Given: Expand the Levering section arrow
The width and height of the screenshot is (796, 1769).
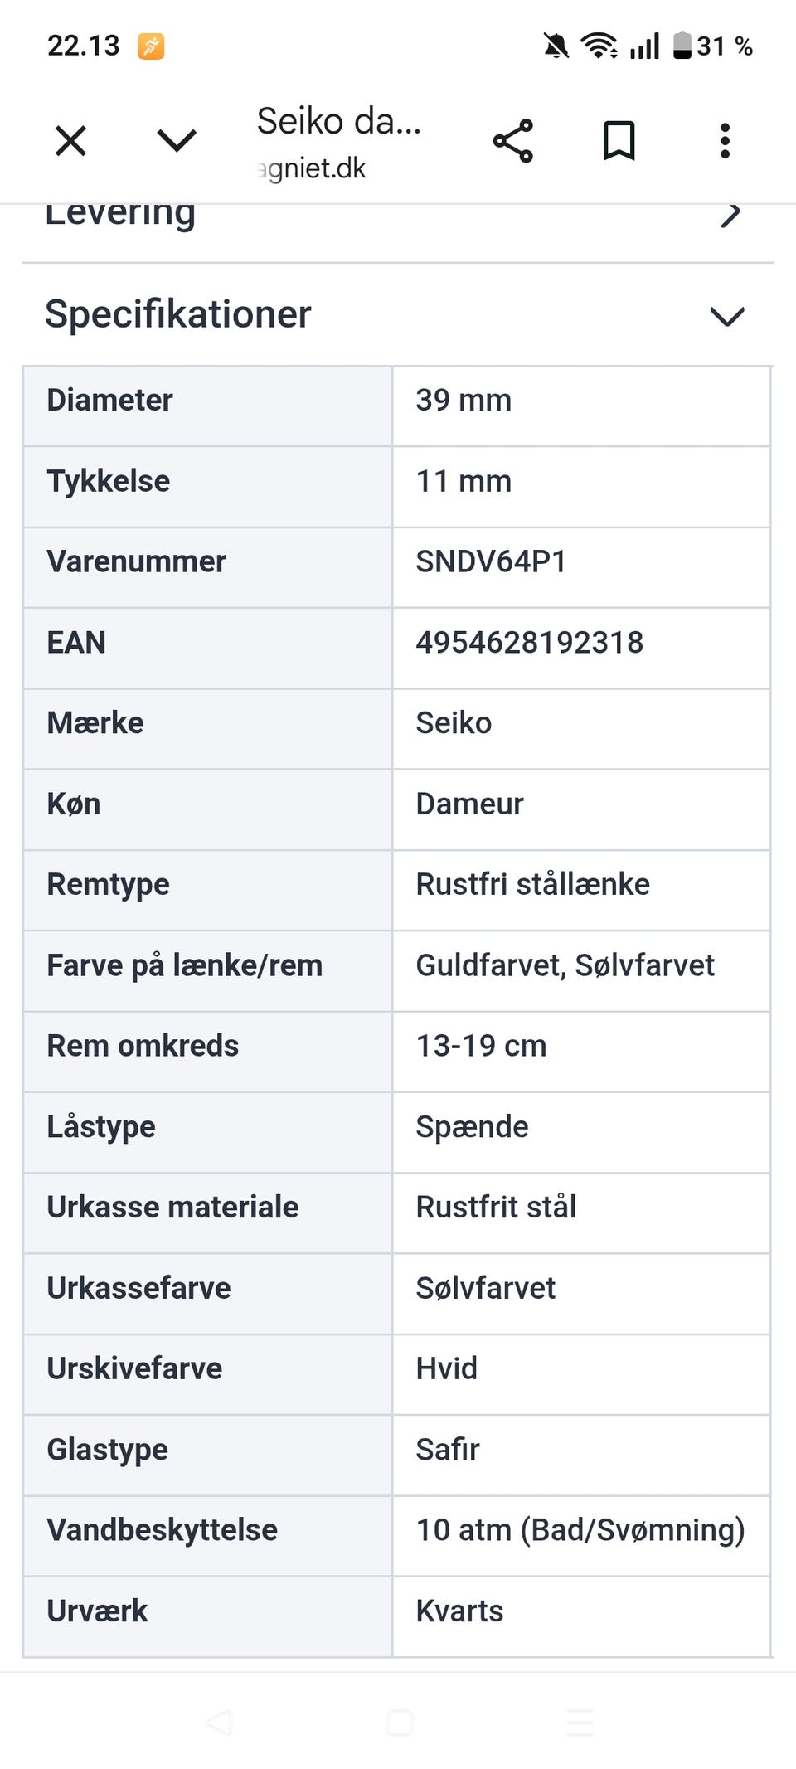Looking at the screenshot, I should pos(730,215).
